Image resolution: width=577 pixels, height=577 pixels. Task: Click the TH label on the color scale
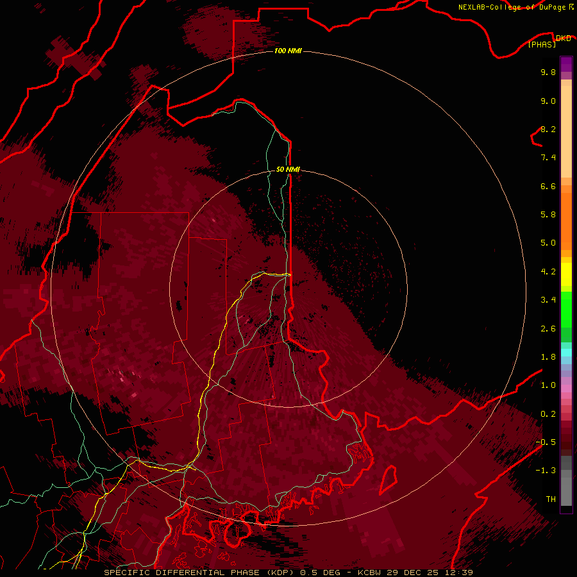click(551, 499)
